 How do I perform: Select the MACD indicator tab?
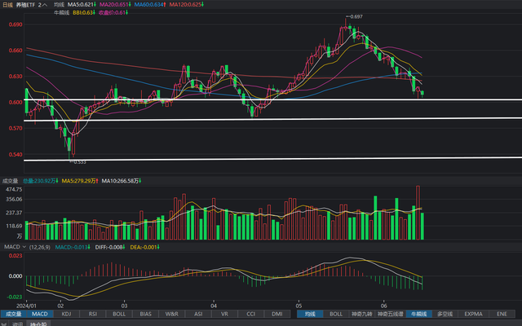click(40, 314)
